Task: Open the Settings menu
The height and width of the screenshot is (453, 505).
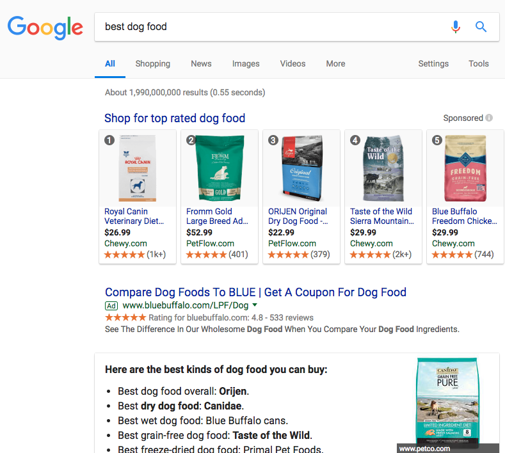Action: (x=433, y=63)
